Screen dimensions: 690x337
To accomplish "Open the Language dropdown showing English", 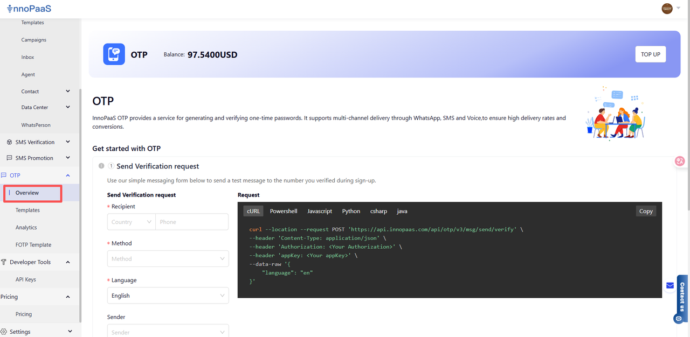I will 168,296.
